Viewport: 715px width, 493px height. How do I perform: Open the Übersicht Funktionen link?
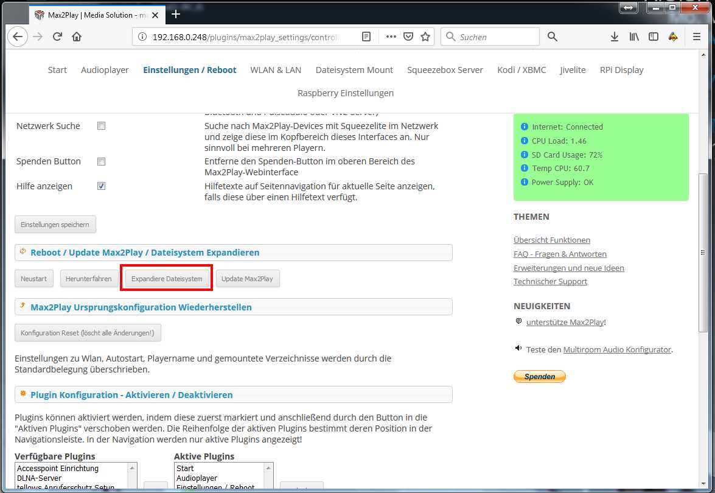[552, 240]
